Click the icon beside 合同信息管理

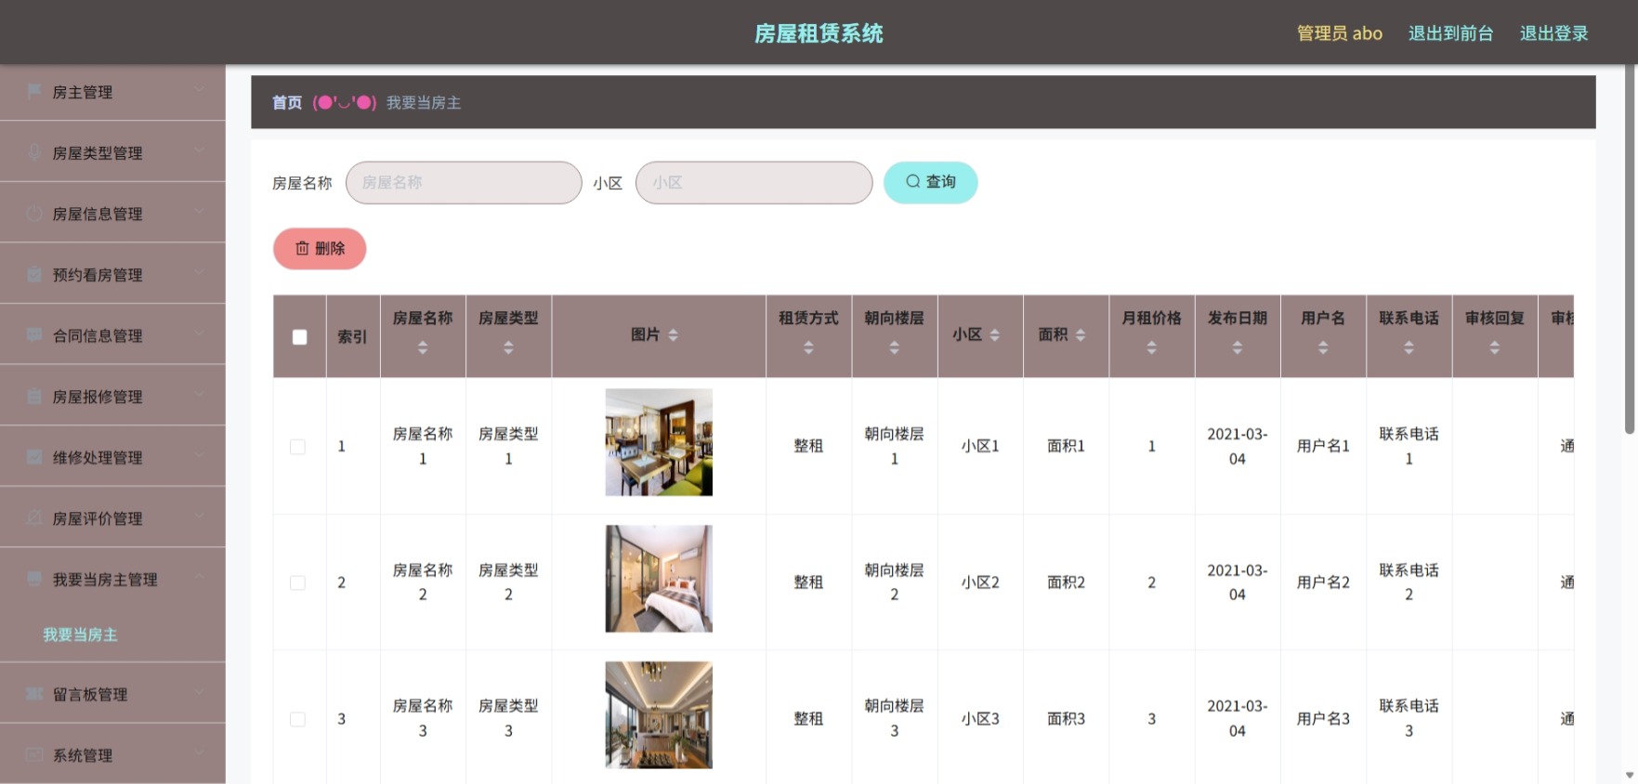[x=34, y=335]
